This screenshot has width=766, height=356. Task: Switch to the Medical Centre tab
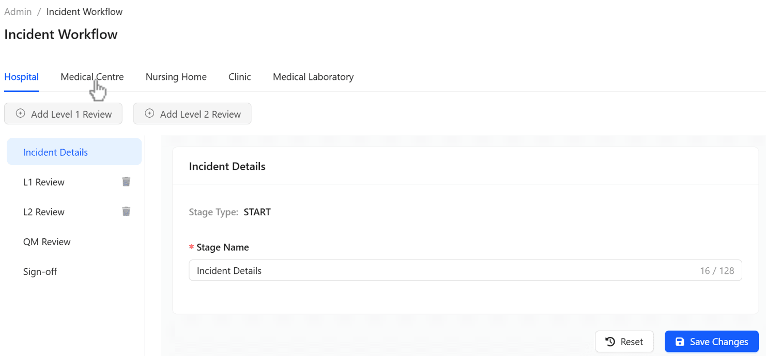click(92, 76)
